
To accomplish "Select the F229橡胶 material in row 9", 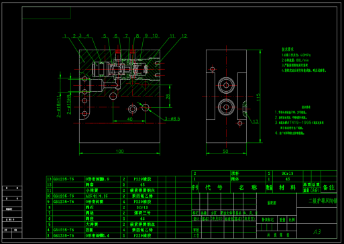I will [x=142, y=202].
